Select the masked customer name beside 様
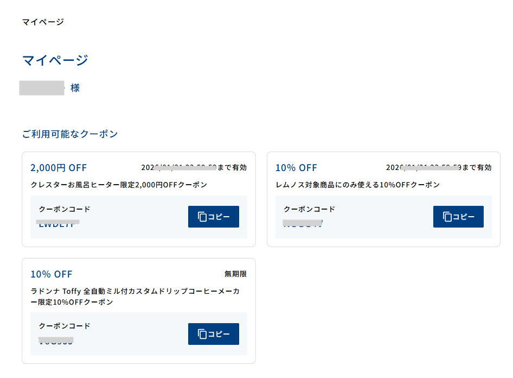Screen dimensions: 513x378 tap(42, 87)
